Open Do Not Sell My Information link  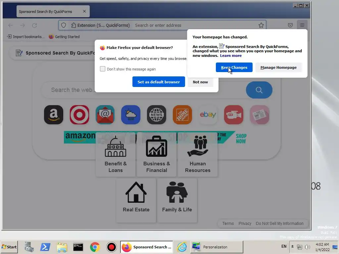279,223
